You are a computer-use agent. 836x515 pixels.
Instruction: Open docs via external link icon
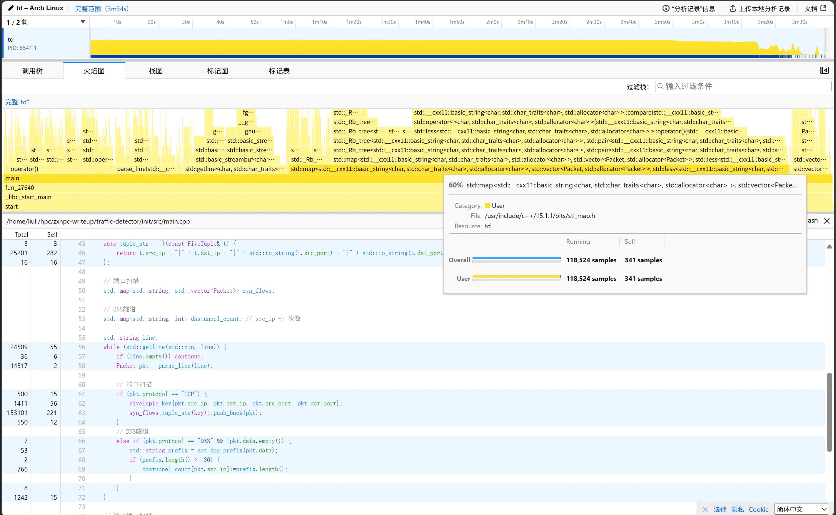[823, 8]
